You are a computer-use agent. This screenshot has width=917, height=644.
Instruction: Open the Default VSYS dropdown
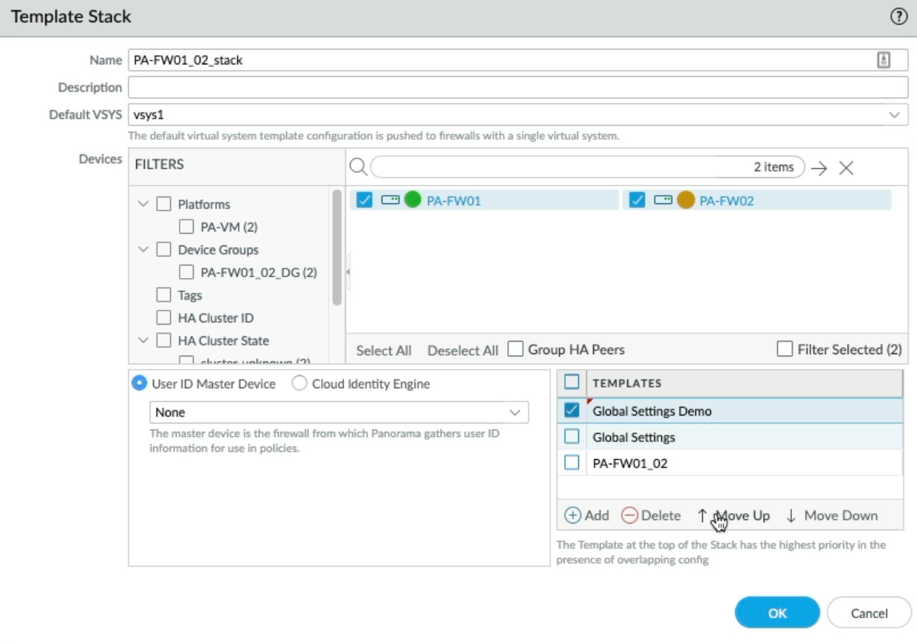(895, 115)
